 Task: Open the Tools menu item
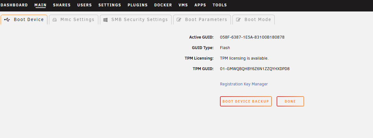[x=220, y=5]
